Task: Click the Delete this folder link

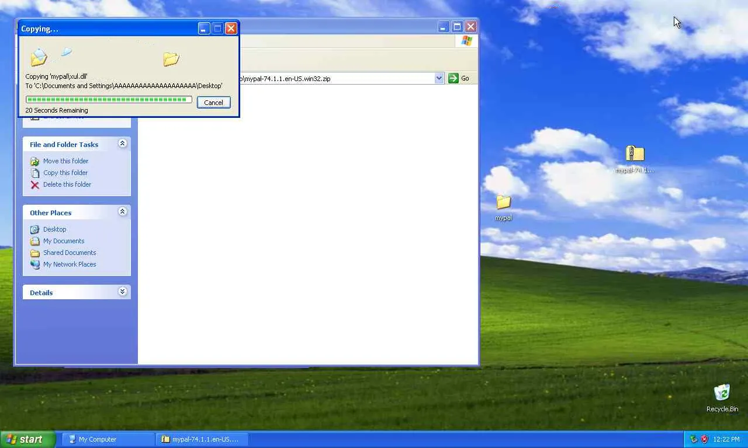Action: (x=67, y=184)
